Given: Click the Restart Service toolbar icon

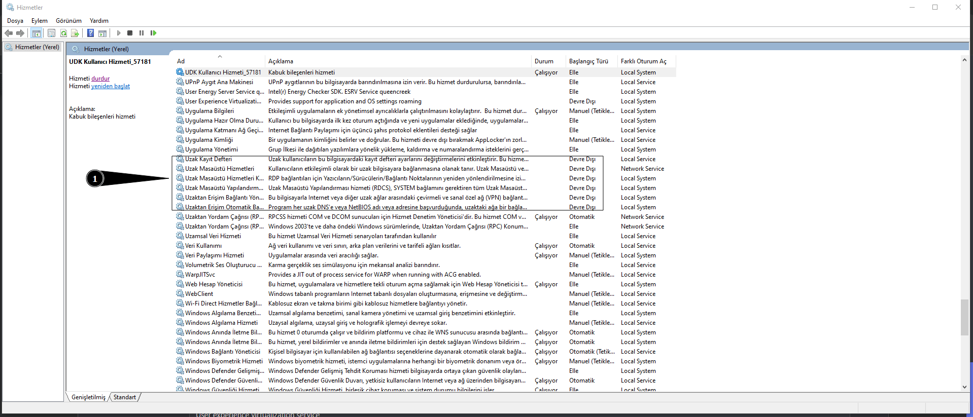Looking at the screenshot, I should click(153, 33).
